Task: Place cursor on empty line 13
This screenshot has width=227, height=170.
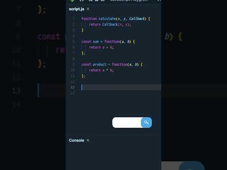Action: 121,87
